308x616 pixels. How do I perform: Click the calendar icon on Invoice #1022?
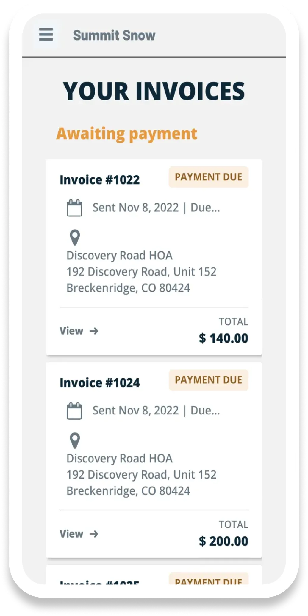tap(74, 208)
